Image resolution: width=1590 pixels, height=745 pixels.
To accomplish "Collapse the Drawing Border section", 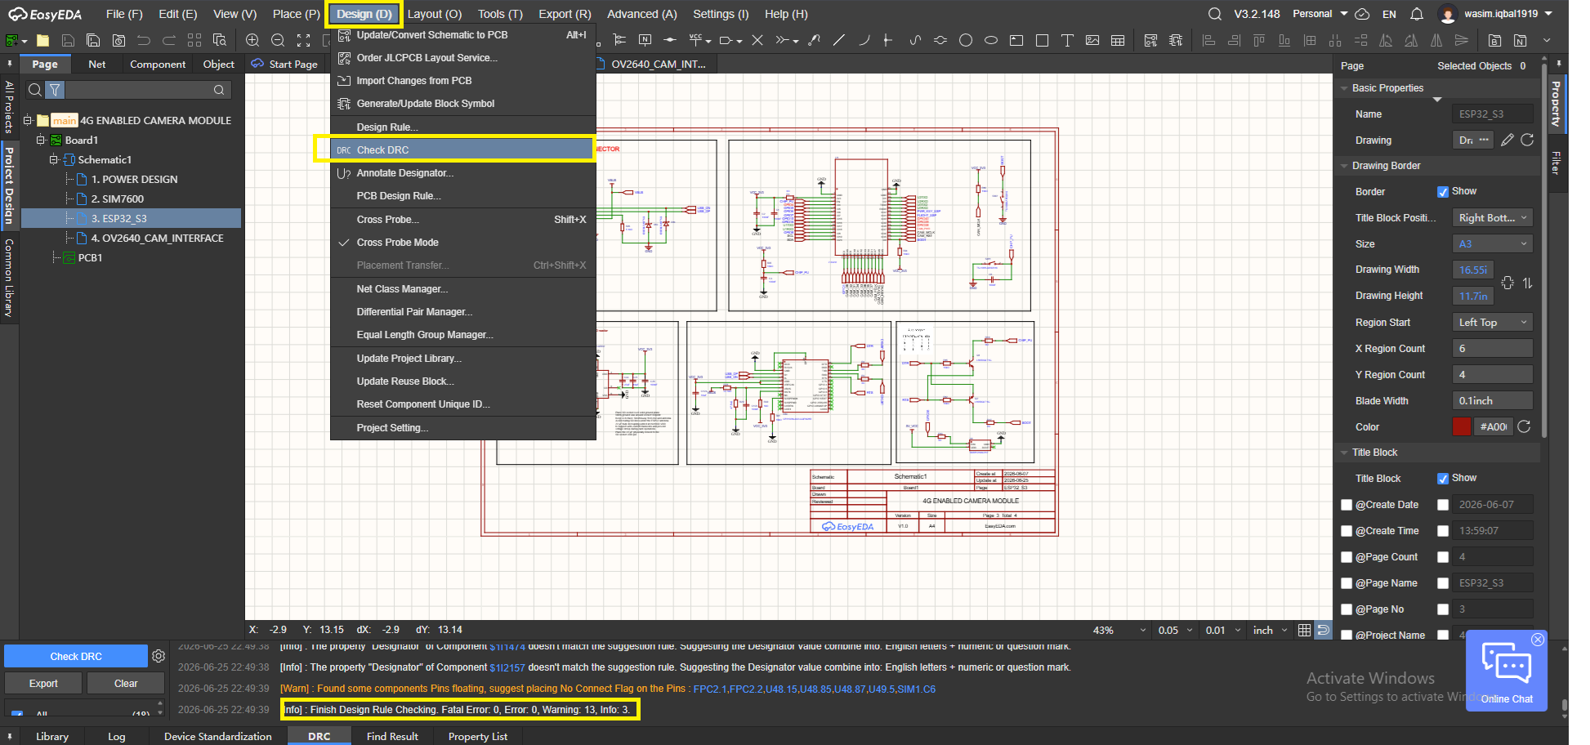I will coord(1344,166).
